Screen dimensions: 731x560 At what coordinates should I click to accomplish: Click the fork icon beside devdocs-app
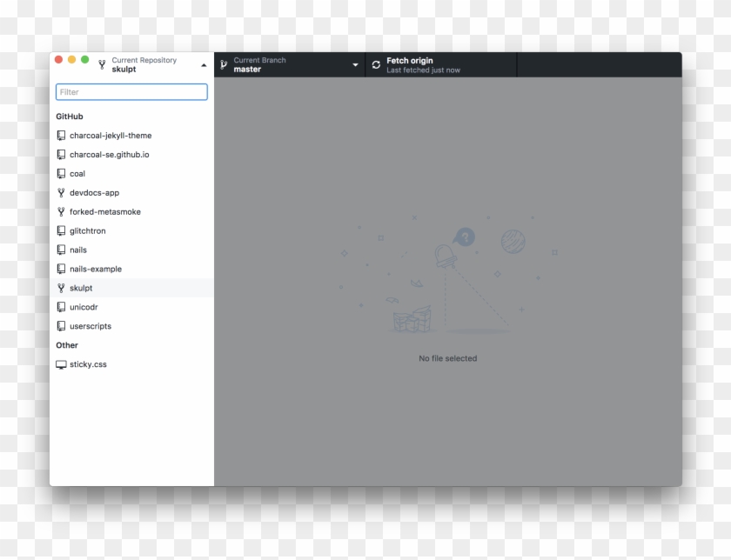point(61,193)
